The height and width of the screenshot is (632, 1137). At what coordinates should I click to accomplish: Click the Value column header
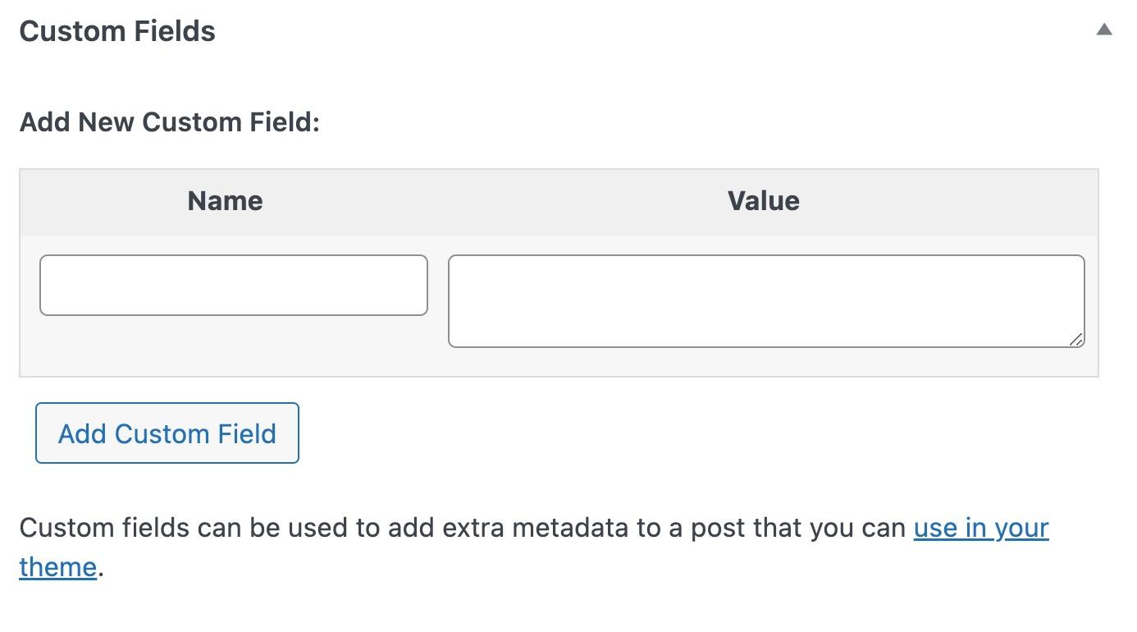763,201
